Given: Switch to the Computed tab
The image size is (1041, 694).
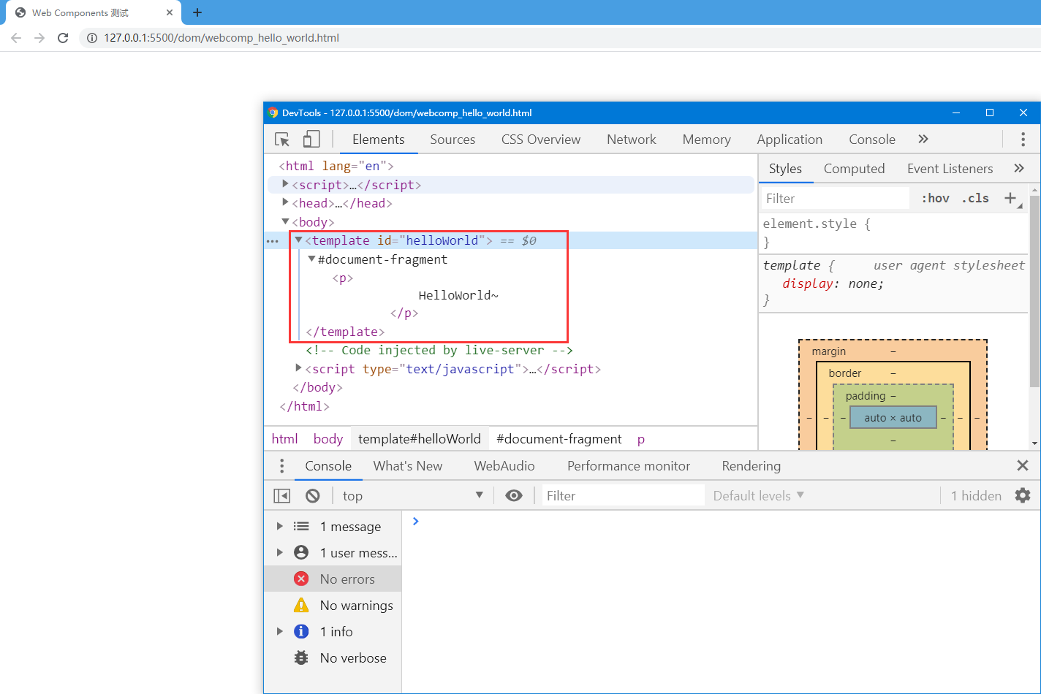Looking at the screenshot, I should [x=854, y=169].
